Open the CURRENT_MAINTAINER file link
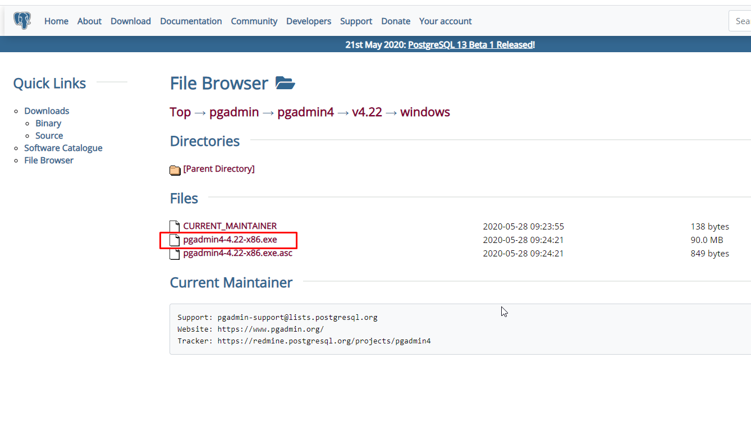Viewport: 751px width, 422px height. pyautogui.click(x=230, y=226)
